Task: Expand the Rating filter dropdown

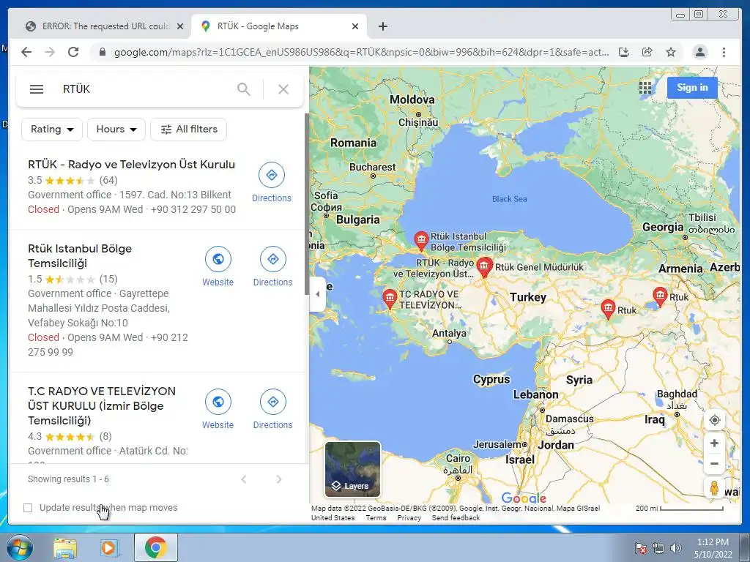Action: 52,130
